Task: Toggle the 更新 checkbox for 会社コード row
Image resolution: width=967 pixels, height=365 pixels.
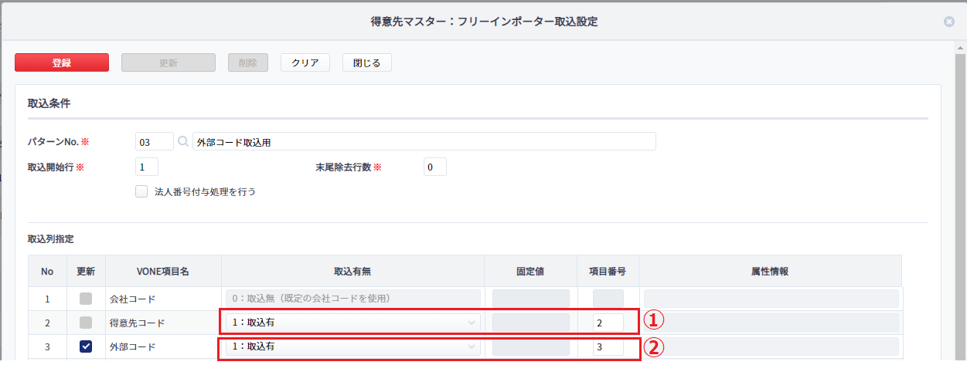Action: tap(86, 298)
